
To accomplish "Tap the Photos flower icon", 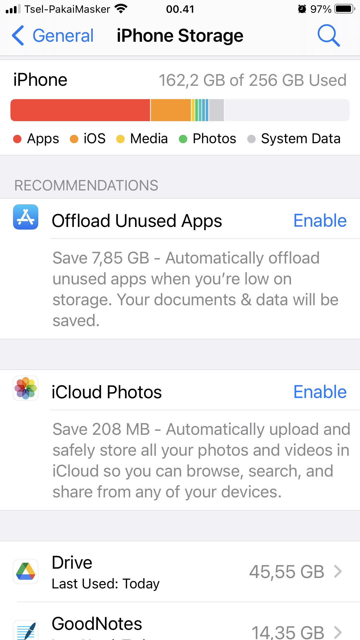I will (26, 388).
